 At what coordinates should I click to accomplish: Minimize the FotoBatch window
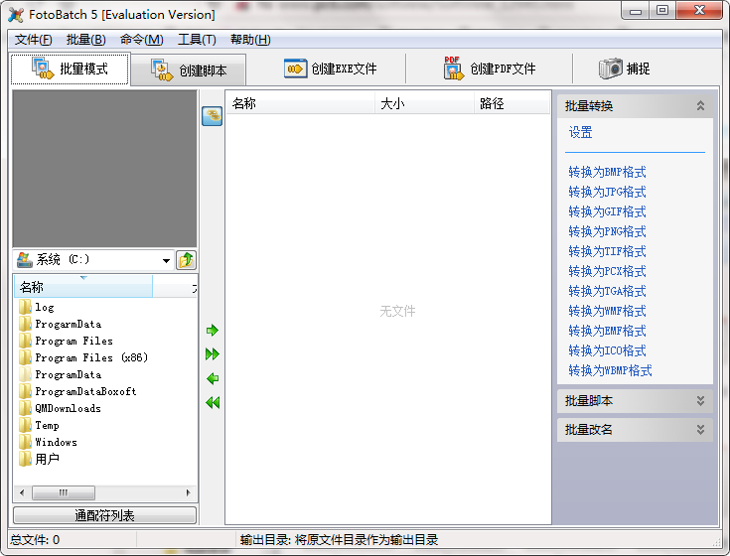click(x=636, y=10)
